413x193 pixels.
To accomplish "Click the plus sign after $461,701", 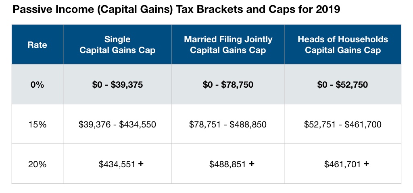I will click(x=366, y=164).
